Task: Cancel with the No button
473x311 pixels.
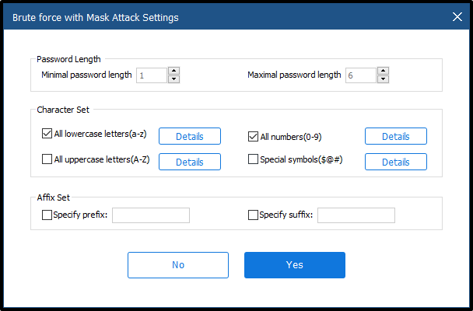Action: tap(178, 265)
